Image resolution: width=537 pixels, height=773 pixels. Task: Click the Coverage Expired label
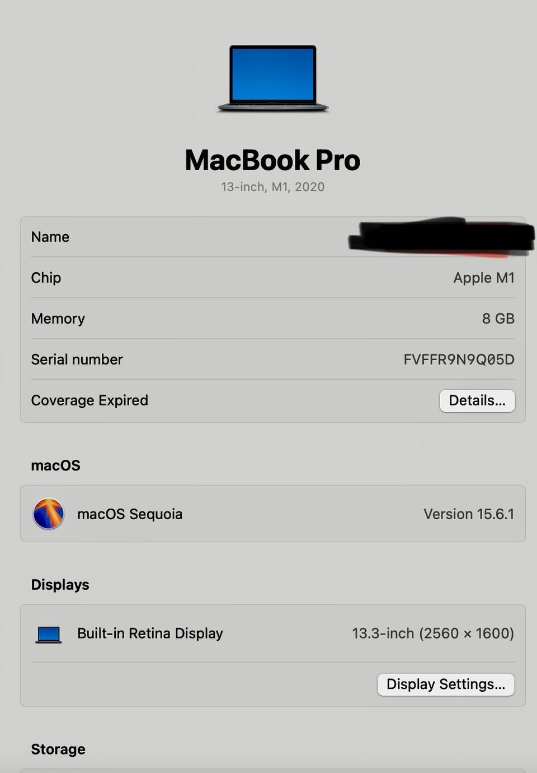(89, 401)
